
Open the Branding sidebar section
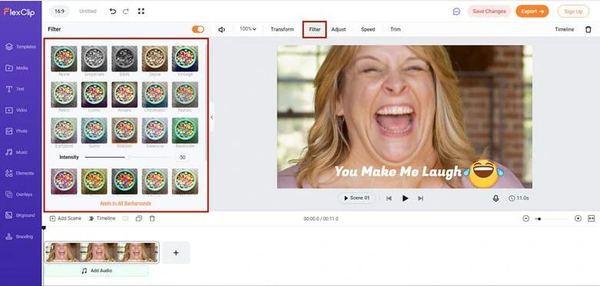[19, 237]
